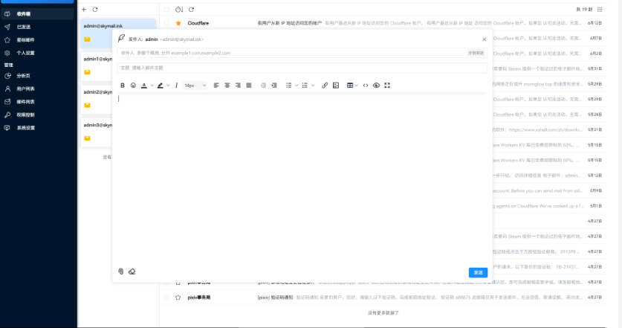This screenshot has height=328, width=622.
Task: Click inside the email body editor
Action: coord(302,179)
